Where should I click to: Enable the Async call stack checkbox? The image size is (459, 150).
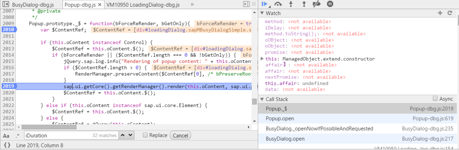point(435,99)
